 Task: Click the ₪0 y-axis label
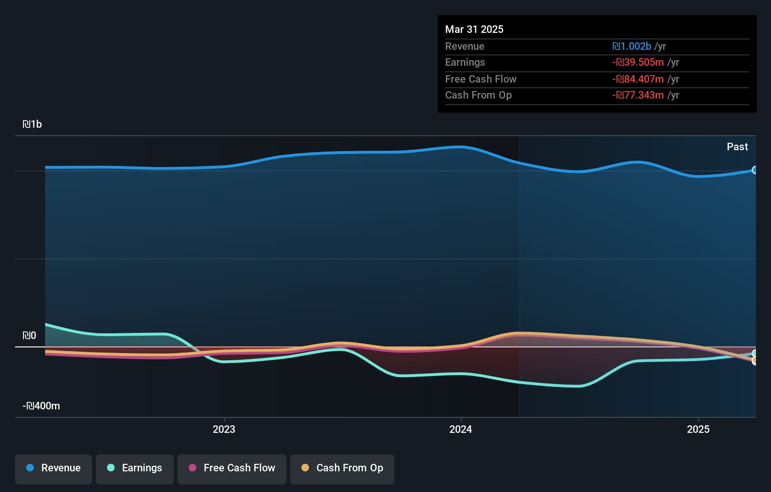click(30, 335)
